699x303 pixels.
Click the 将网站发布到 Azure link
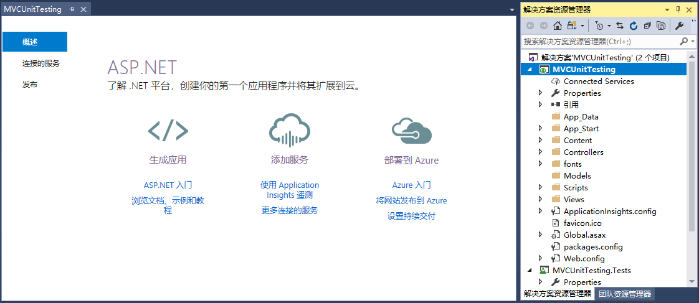411,200
